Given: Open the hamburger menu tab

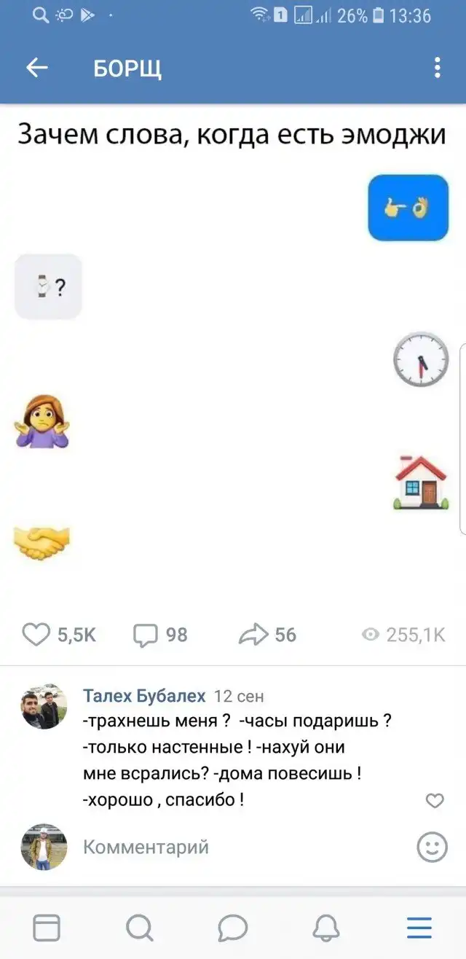Looking at the screenshot, I should 419,928.
